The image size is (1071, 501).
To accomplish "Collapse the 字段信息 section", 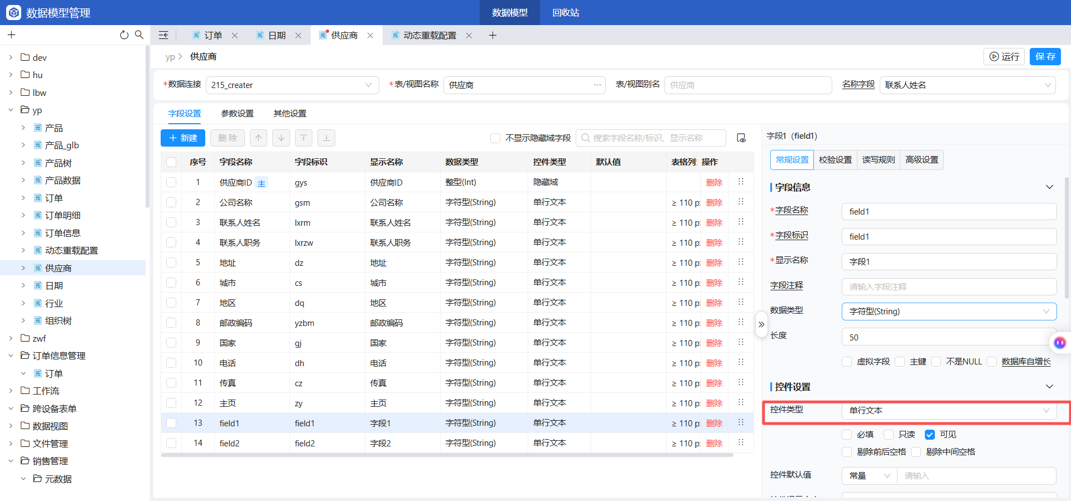I will point(1049,187).
